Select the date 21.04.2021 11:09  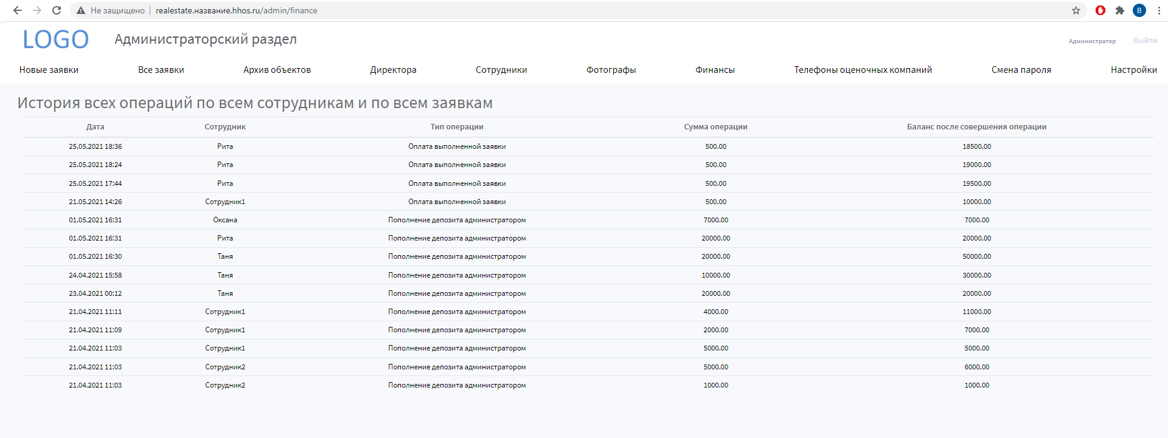tap(96, 330)
